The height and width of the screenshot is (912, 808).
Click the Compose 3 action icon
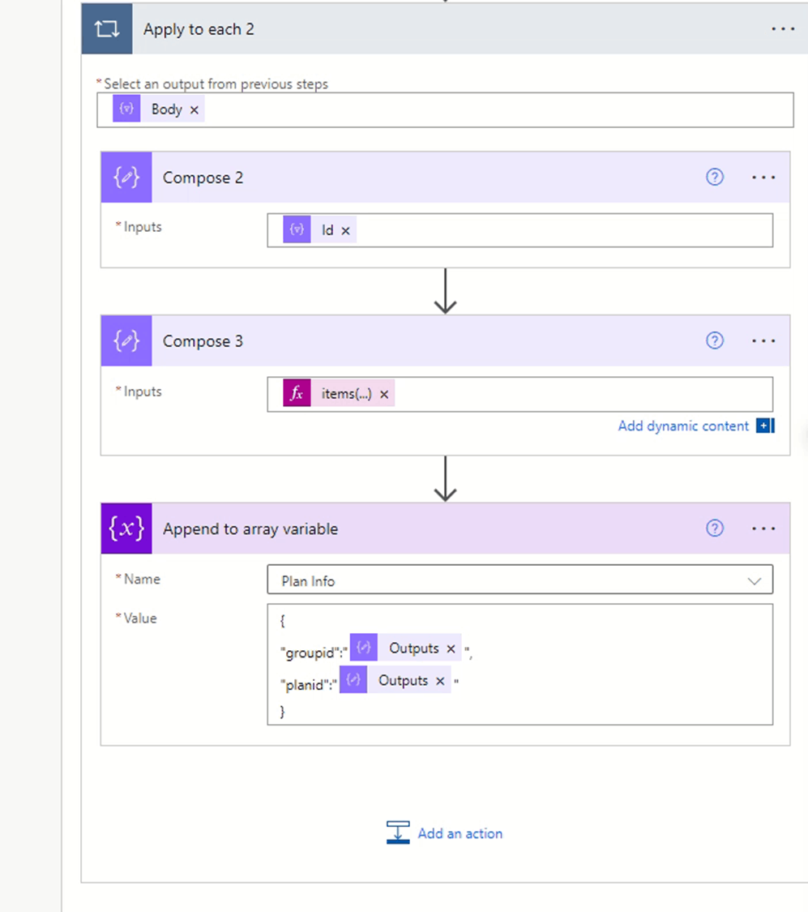[x=126, y=340]
